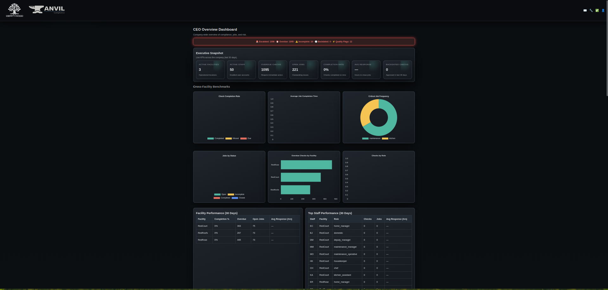
Task: Click the Quality Flags lightning icon
Action: pyautogui.click(x=334, y=42)
